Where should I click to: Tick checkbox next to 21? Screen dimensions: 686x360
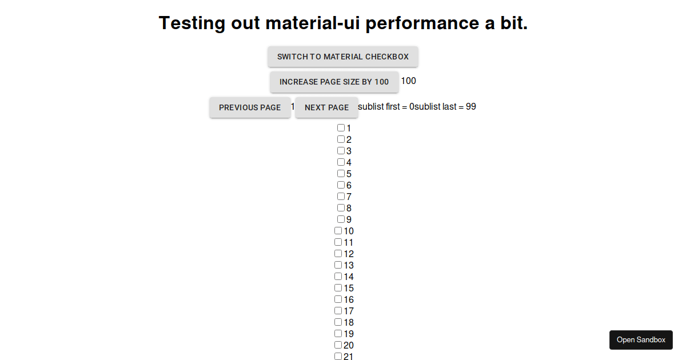click(x=338, y=355)
